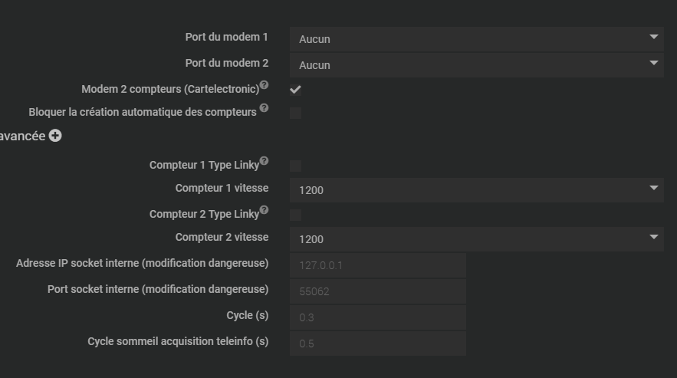The height and width of the screenshot is (378, 677).
Task: Tick the Compteur 1 Type Linky checkbox
Action: point(295,166)
